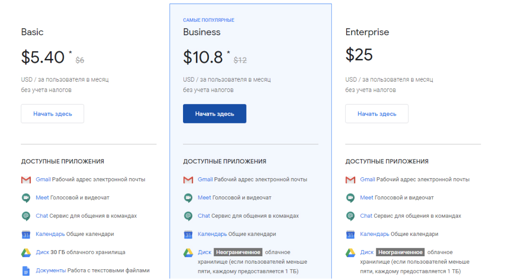This screenshot has width=530, height=279.
Task: Click the Meet icon in the Basic plan
Action: tap(26, 197)
